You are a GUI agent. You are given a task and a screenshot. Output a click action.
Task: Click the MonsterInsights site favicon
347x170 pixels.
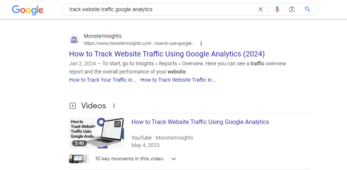pyautogui.click(x=74, y=40)
